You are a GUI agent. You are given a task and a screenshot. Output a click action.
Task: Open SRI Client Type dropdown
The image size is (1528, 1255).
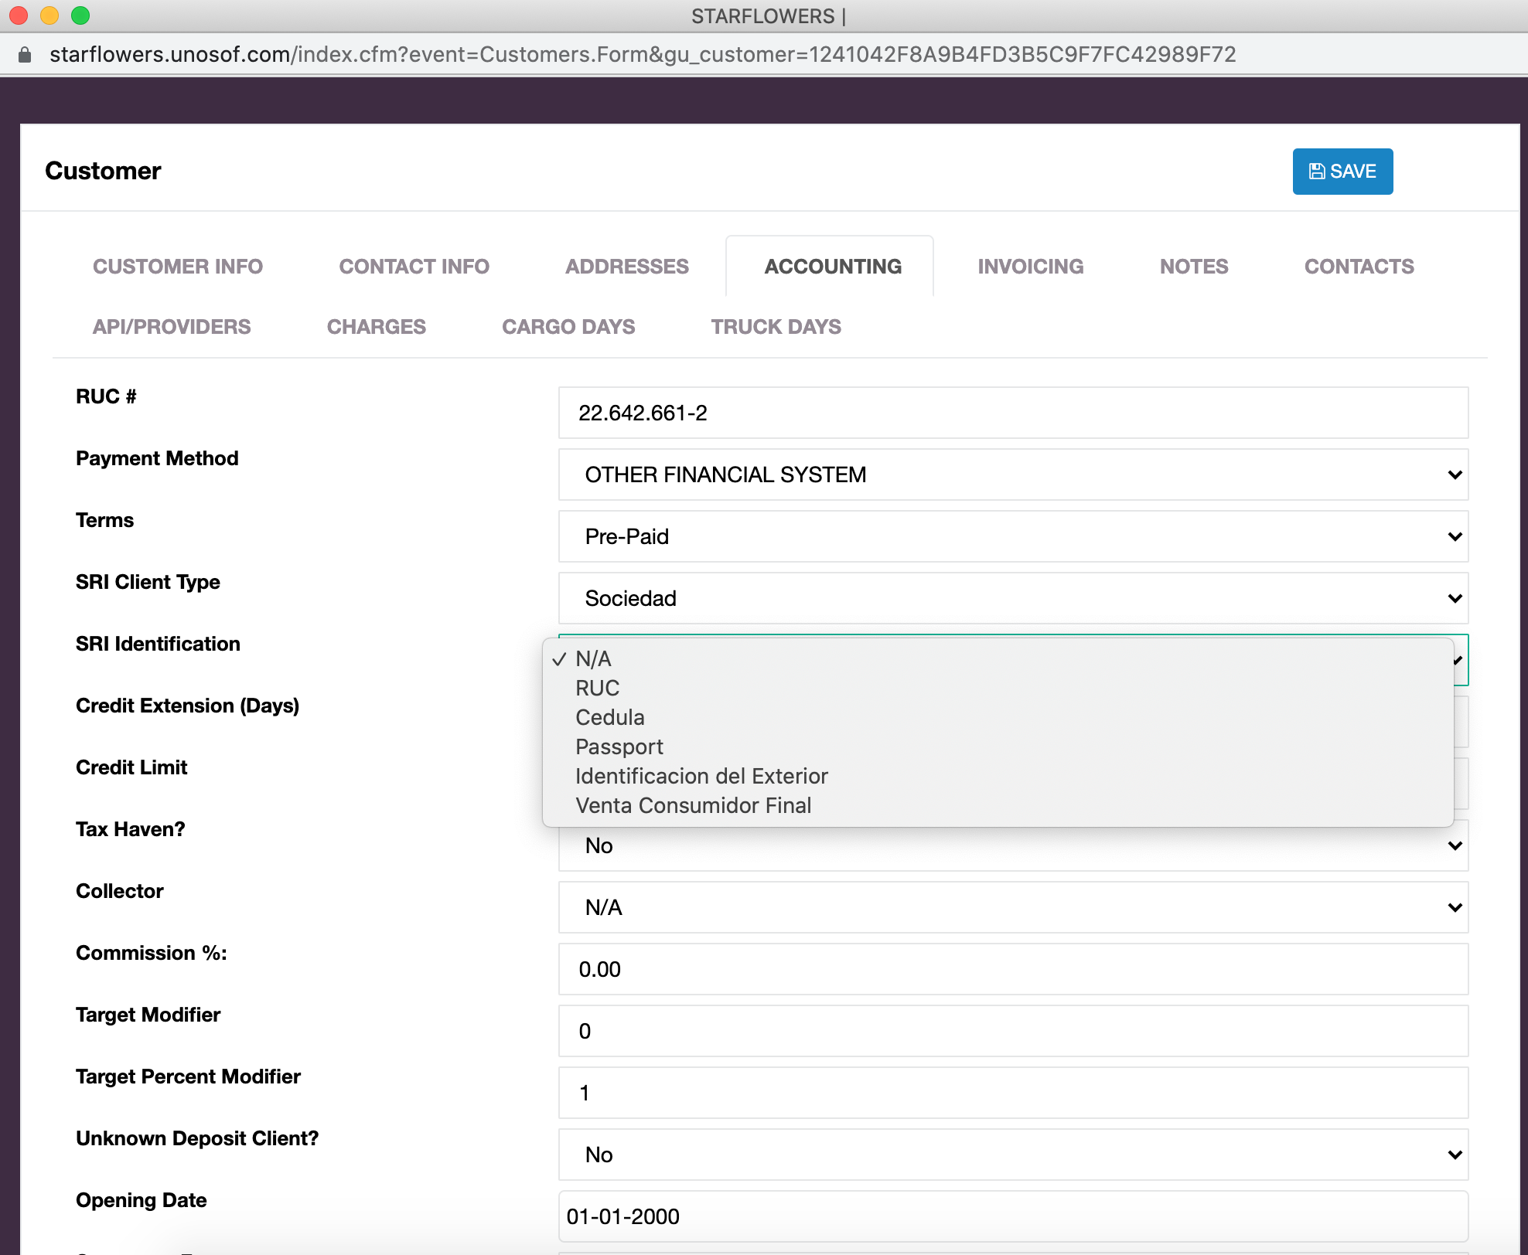point(1013,598)
